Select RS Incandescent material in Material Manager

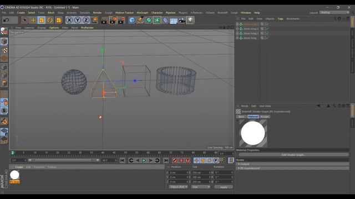coord(15,176)
